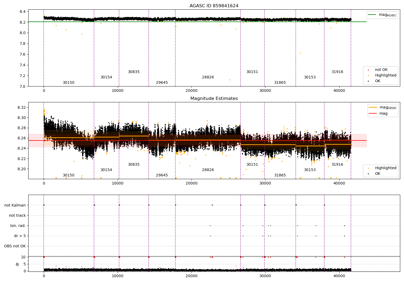Pick "Highlighted" in the AGASC plot legend
The width and height of the screenshot is (404, 282).
tap(382, 75)
